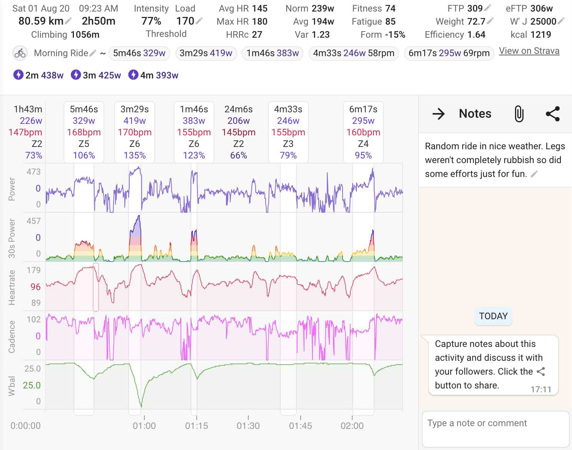
Task: Edit the Load value with its pencil icon
Action: tap(199, 21)
